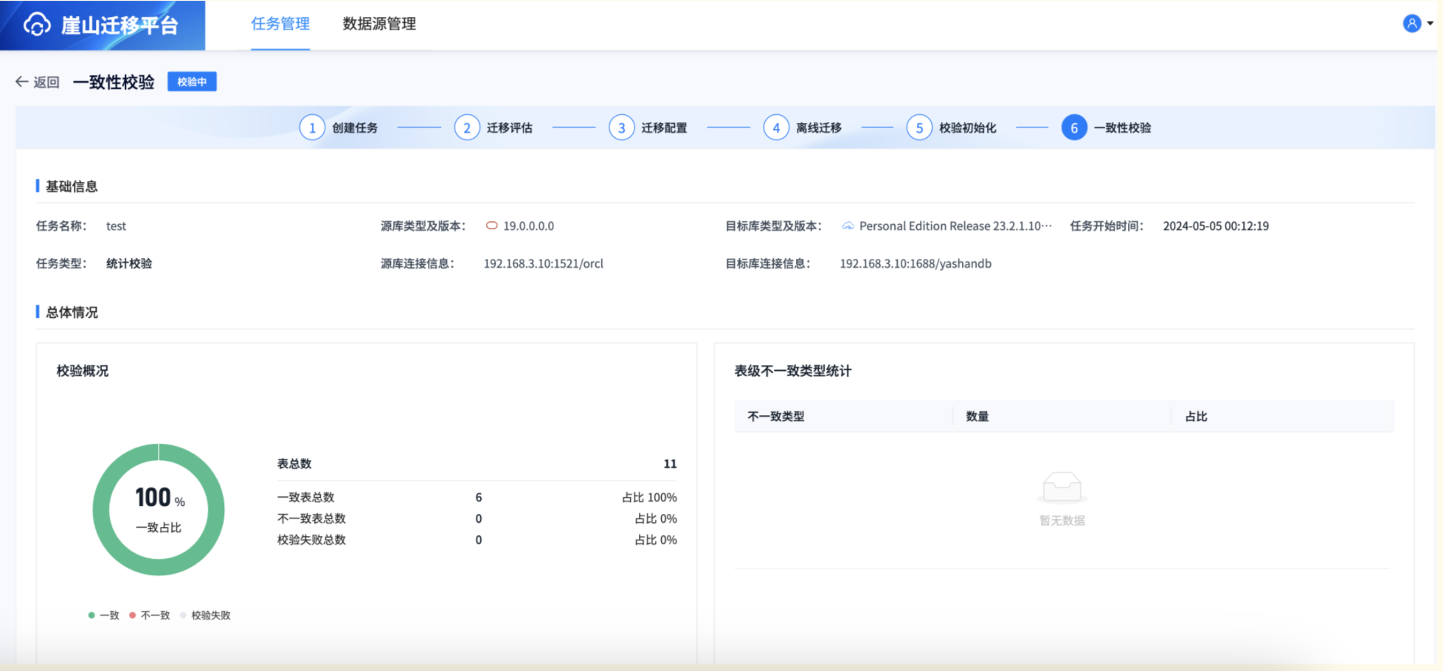The width and height of the screenshot is (1443, 671).
Task: Open 数据源管理 tab
Action: pyautogui.click(x=379, y=24)
